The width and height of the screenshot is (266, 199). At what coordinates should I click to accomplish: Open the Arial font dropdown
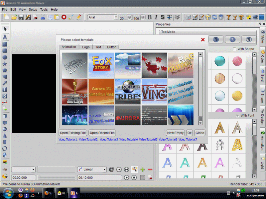pyautogui.click(x=116, y=17)
